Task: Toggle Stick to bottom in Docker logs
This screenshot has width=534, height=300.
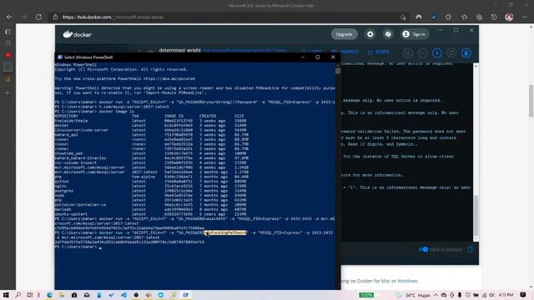Action: coord(423,249)
